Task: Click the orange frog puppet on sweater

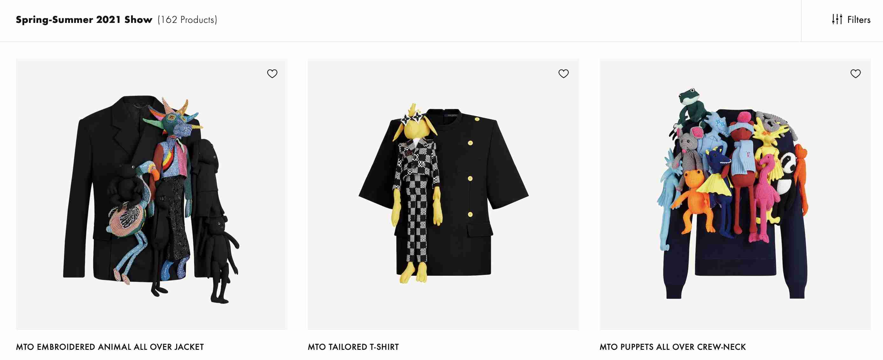Action: [x=692, y=202]
